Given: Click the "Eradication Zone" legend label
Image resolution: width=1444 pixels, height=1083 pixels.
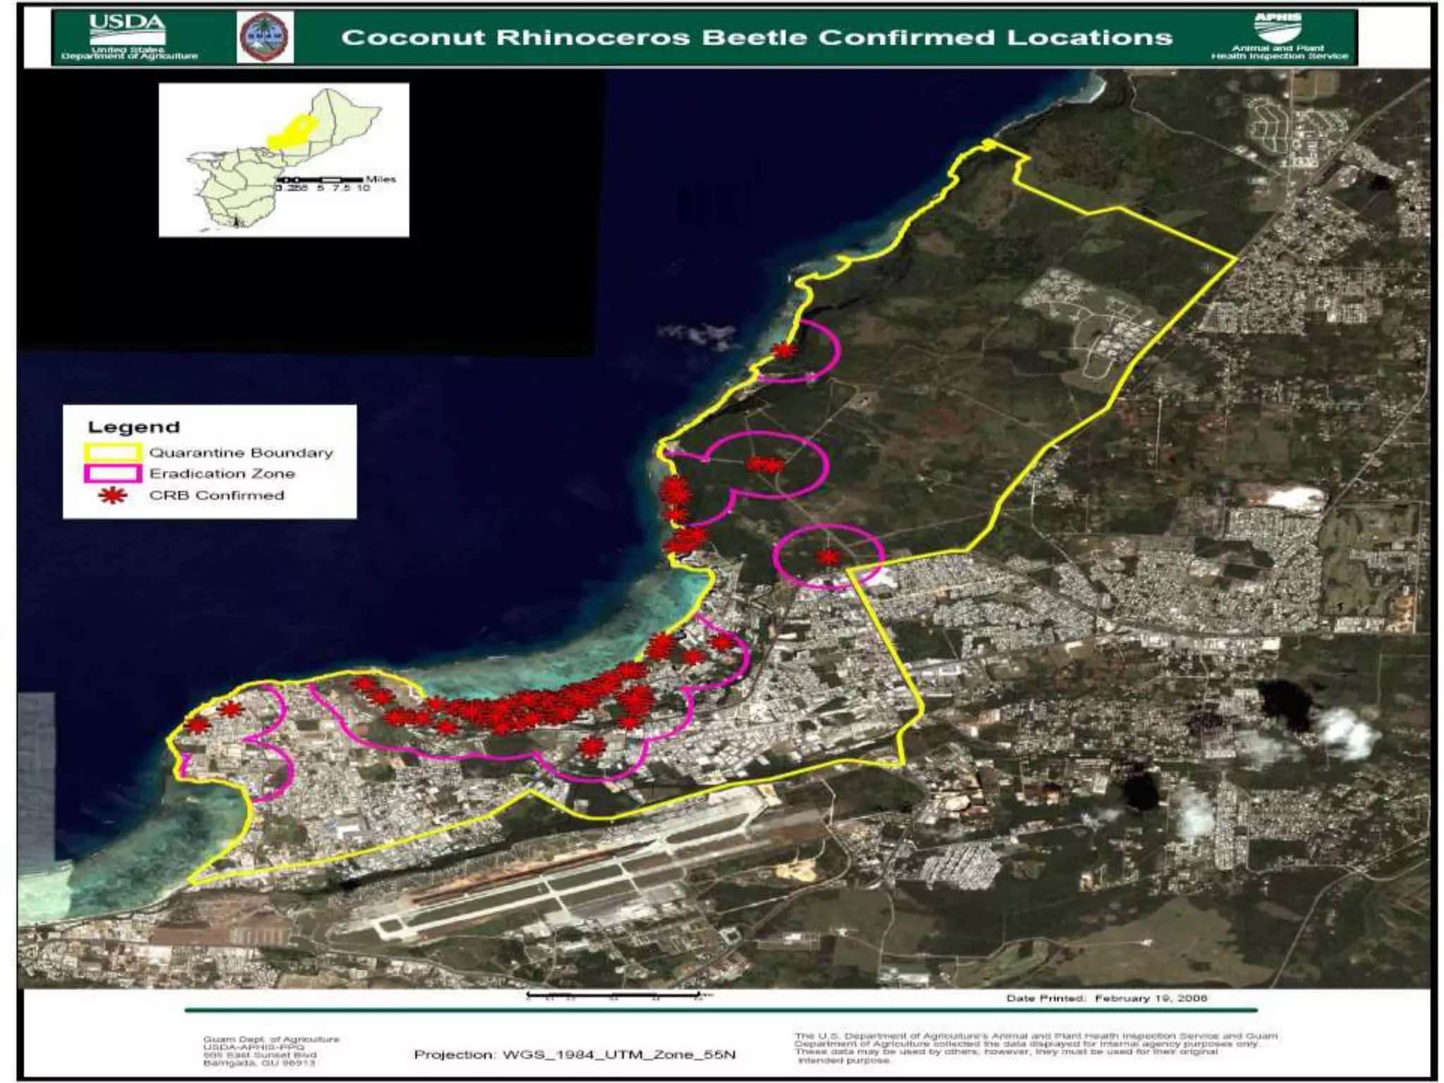Looking at the screenshot, I should [x=221, y=474].
